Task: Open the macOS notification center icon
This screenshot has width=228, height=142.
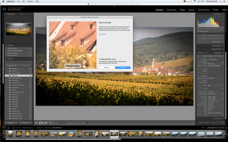Action: (x=225, y=1)
